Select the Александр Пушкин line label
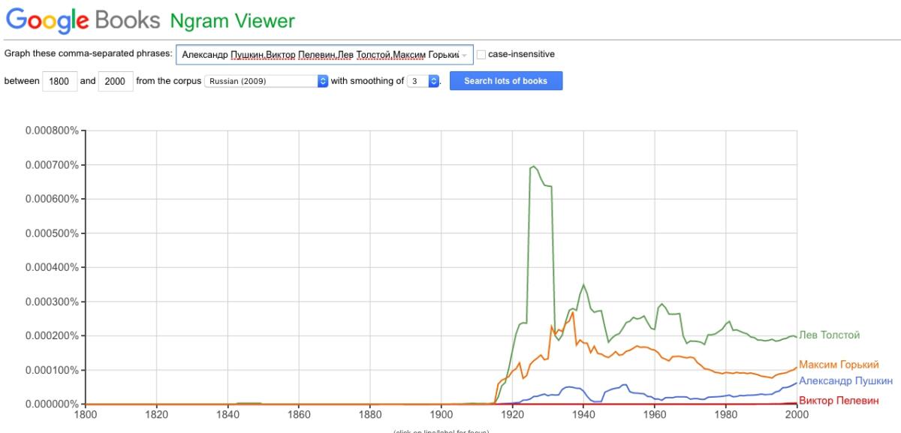The image size is (901, 433). 845,381
